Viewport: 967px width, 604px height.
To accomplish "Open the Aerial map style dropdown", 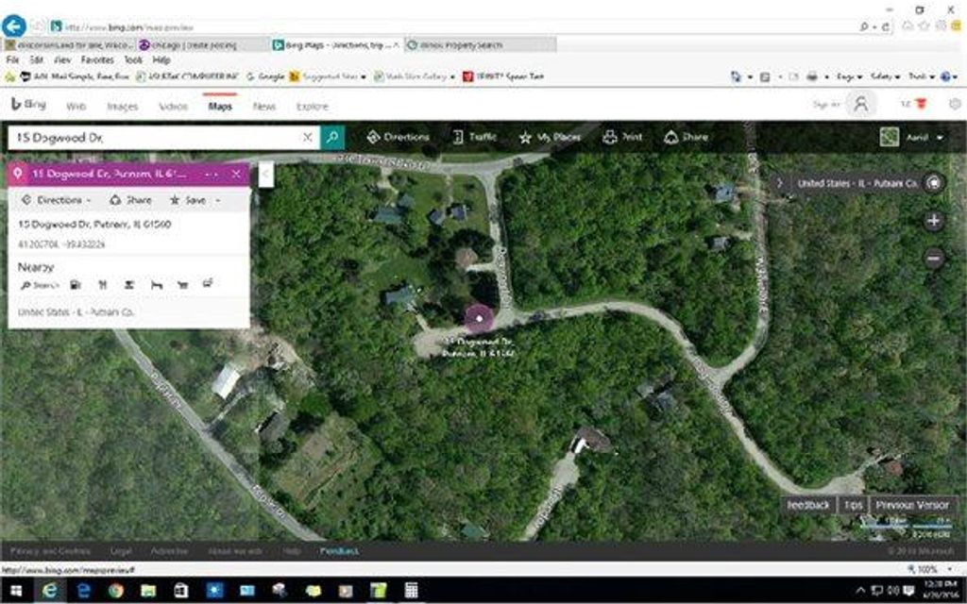I will [911, 137].
